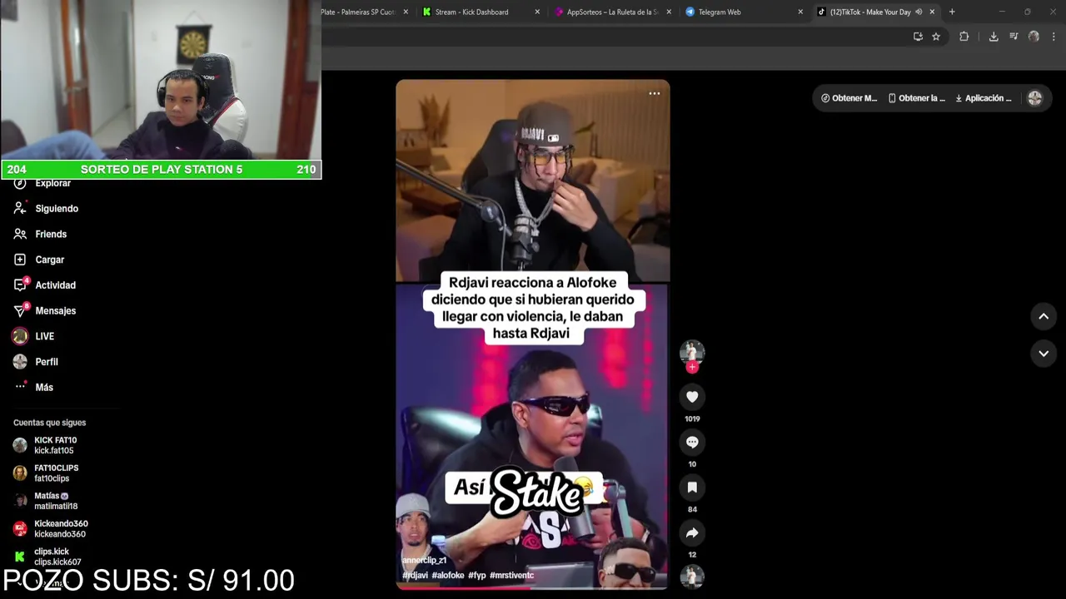Image resolution: width=1066 pixels, height=599 pixels.
Task: Share video with arrow icon
Action: 692,533
